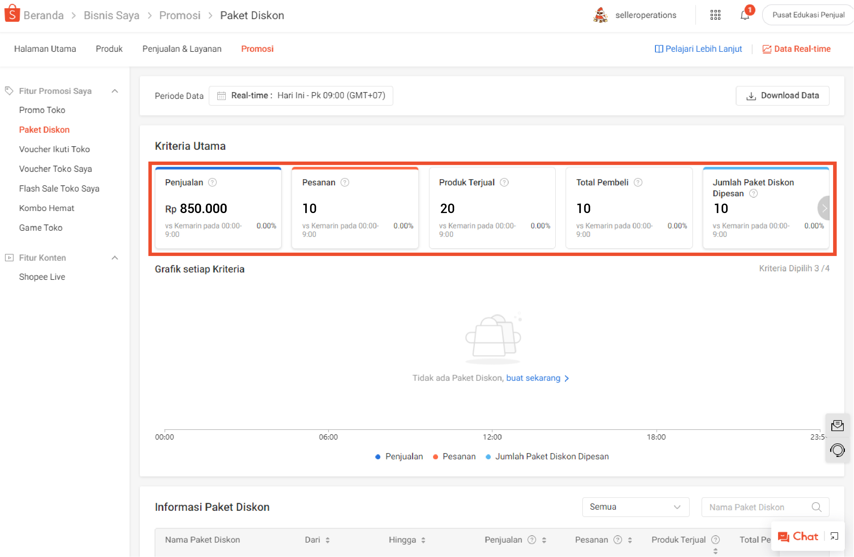Open the apps grid menu icon
The width and height of the screenshot is (854, 557).
pos(715,15)
